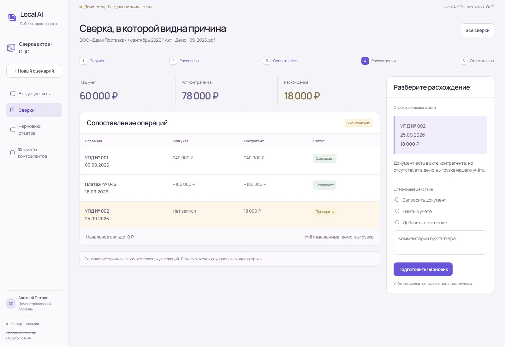Click the Все сверки button
The image size is (505, 347).
478,30
